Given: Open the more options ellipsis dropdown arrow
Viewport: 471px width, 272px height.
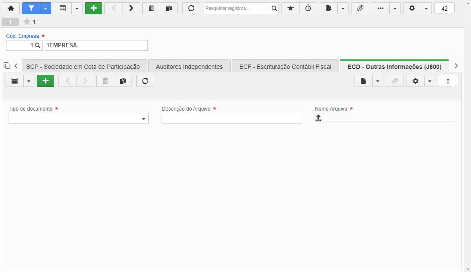Looking at the screenshot, I should tap(395, 9).
